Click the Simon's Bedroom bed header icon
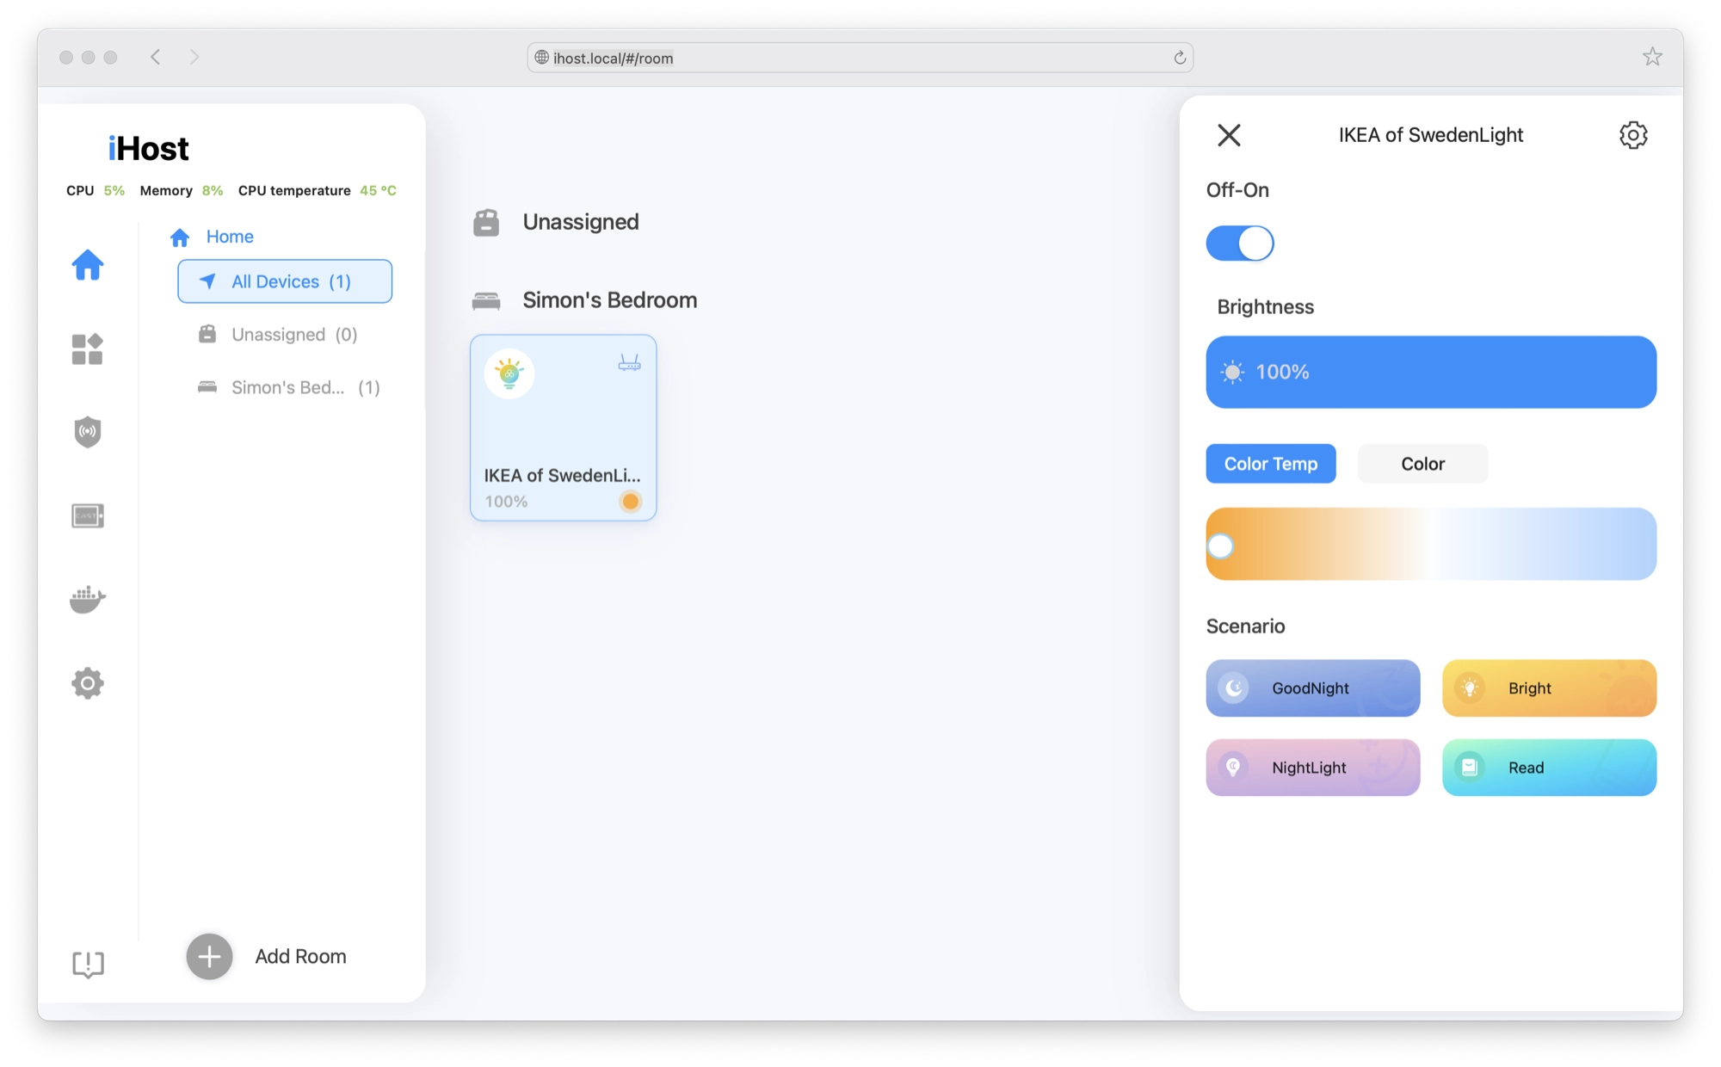Image resolution: width=1721 pixels, height=1067 pixels. pos(486,300)
